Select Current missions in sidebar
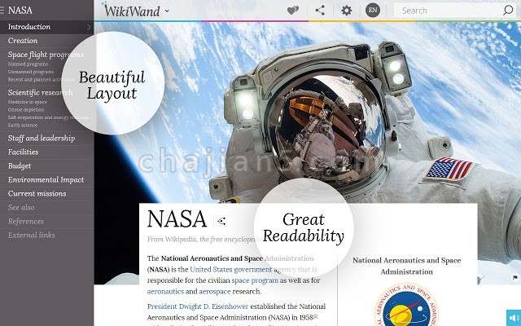 (x=37, y=194)
